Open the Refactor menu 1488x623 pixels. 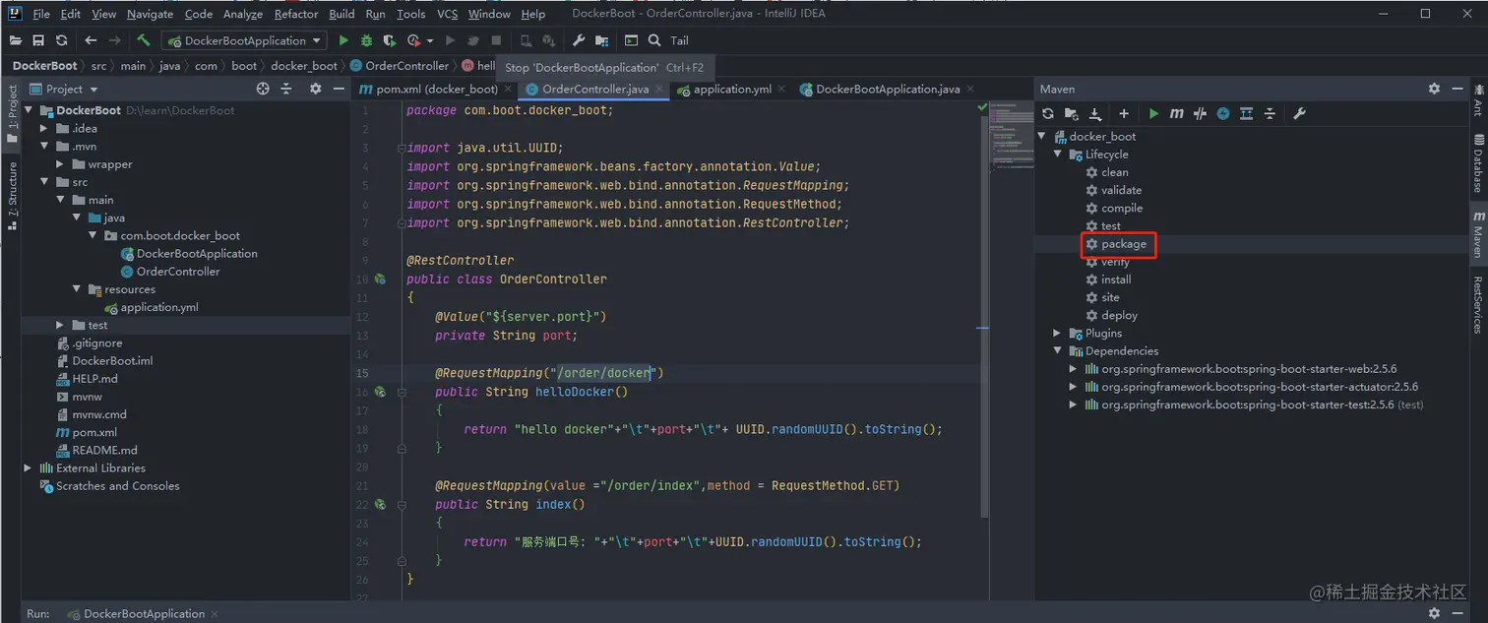point(296,14)
